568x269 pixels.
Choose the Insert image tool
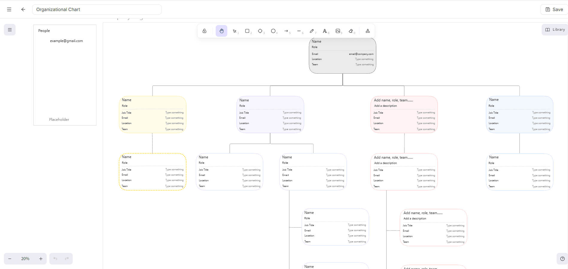click(x=338, y=31)
